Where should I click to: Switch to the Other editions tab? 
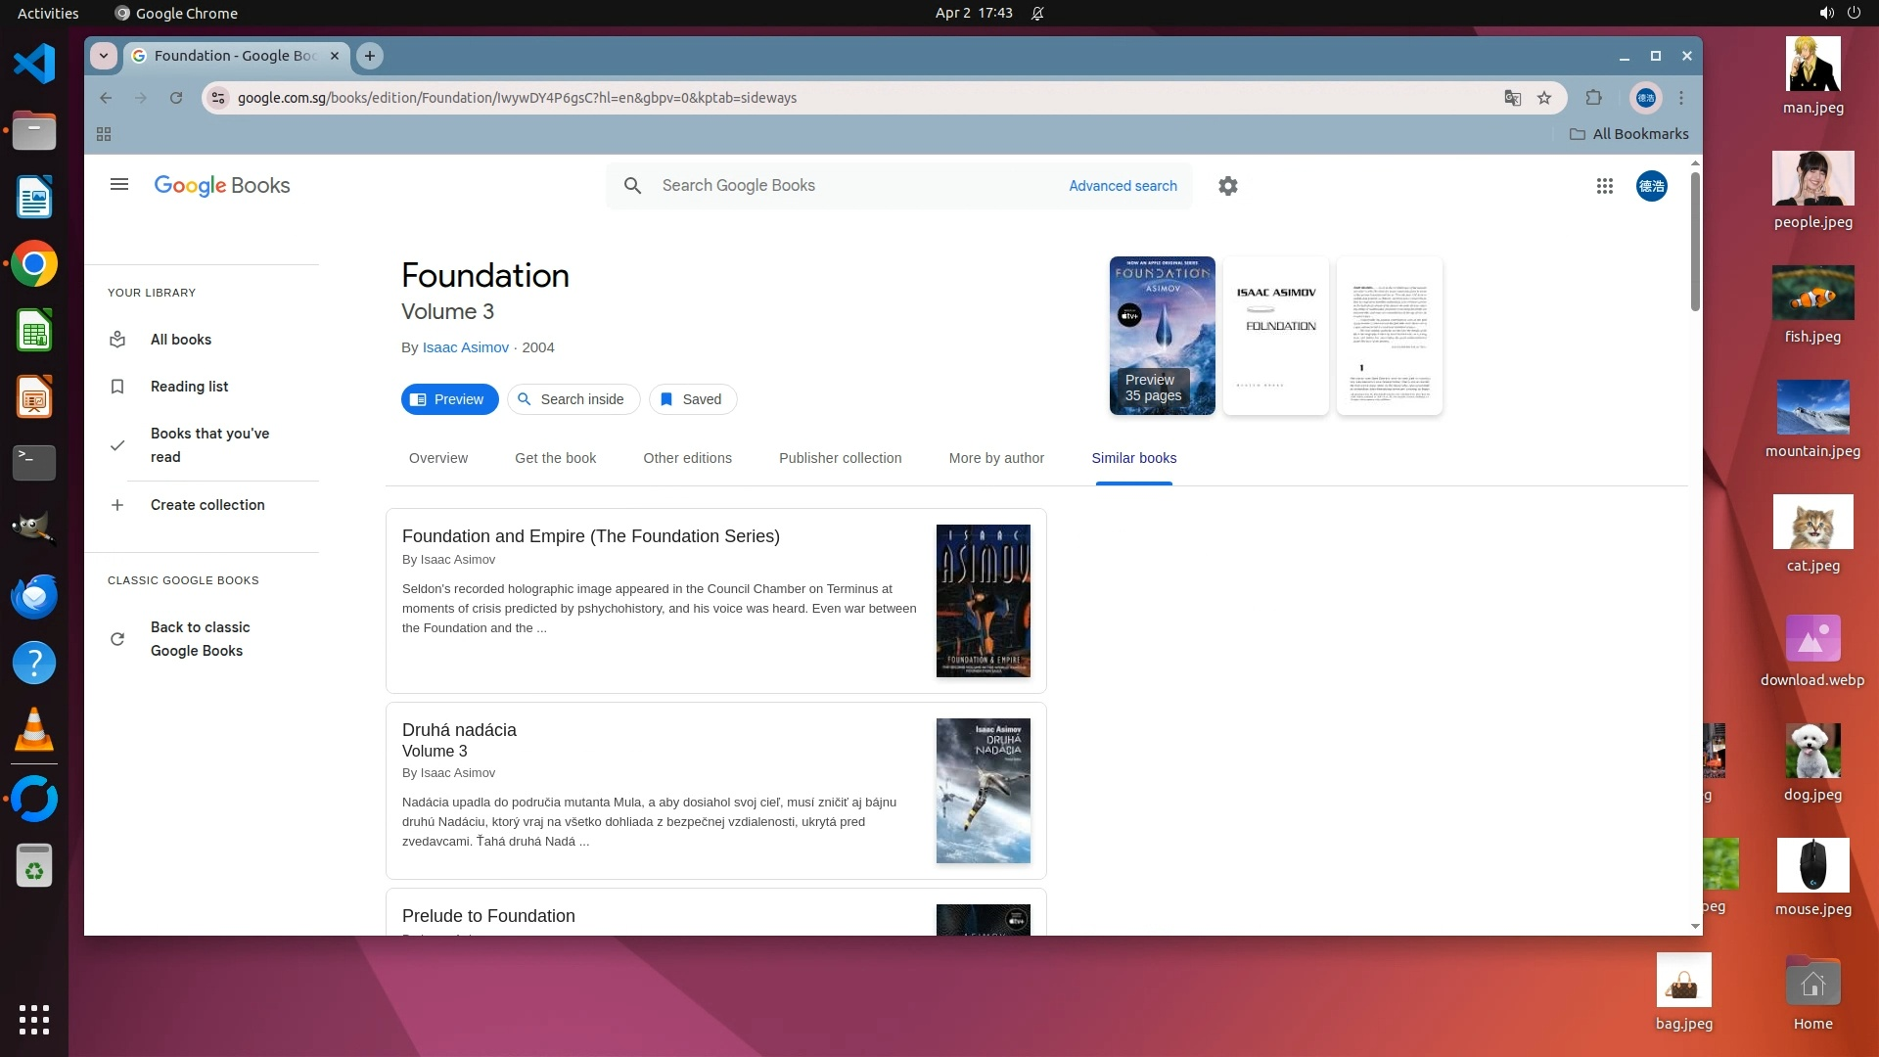pyautogui.click(x=687, y=458)
